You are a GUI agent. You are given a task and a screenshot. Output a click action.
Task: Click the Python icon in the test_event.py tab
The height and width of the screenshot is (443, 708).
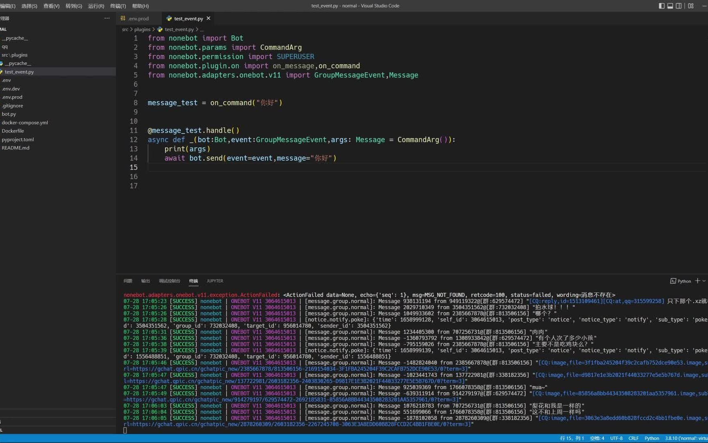click(x=169, y=18)
